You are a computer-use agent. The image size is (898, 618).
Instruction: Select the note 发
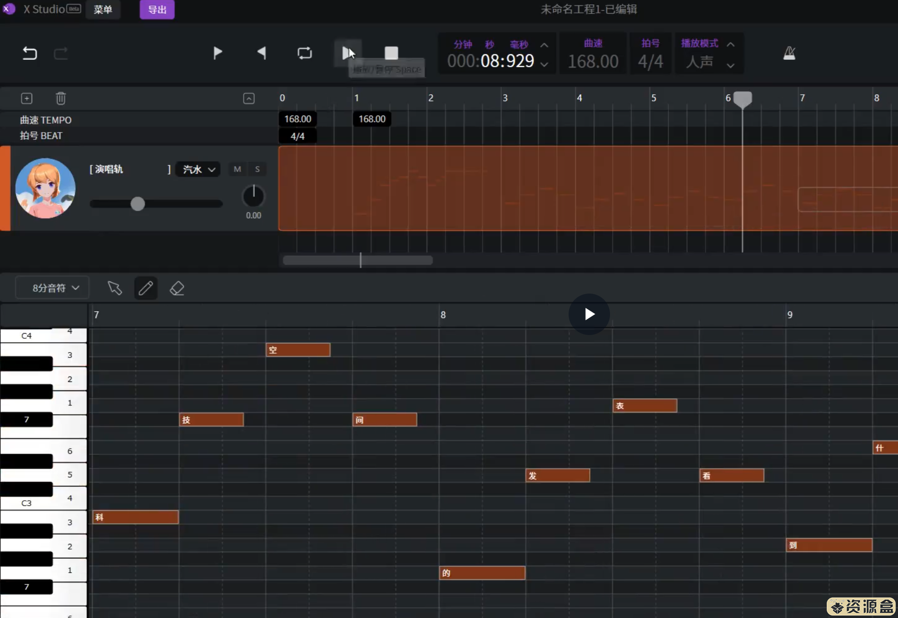point(558,475)
